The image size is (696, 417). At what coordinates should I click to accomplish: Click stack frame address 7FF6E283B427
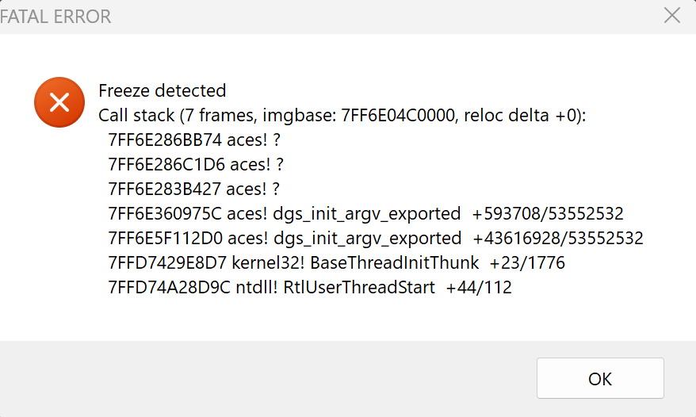pos(164,189)
